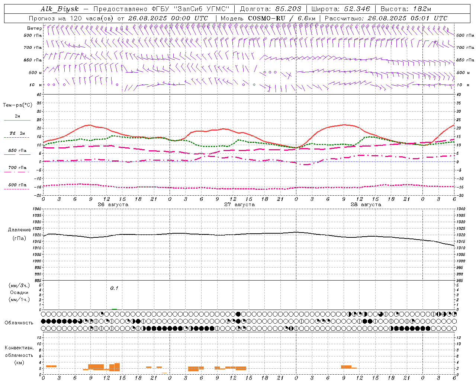Click the (мм/3ч.) unit label

19,285
